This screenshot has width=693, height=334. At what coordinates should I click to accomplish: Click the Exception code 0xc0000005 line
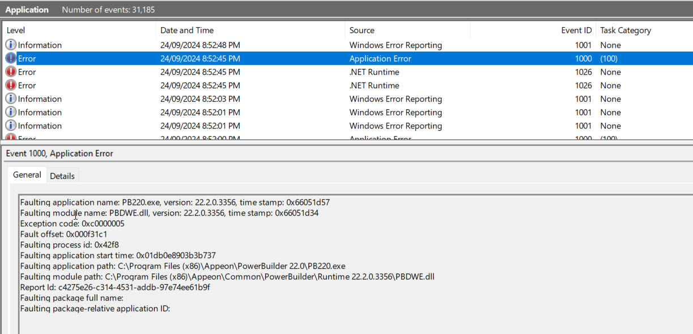coord(72,224)
